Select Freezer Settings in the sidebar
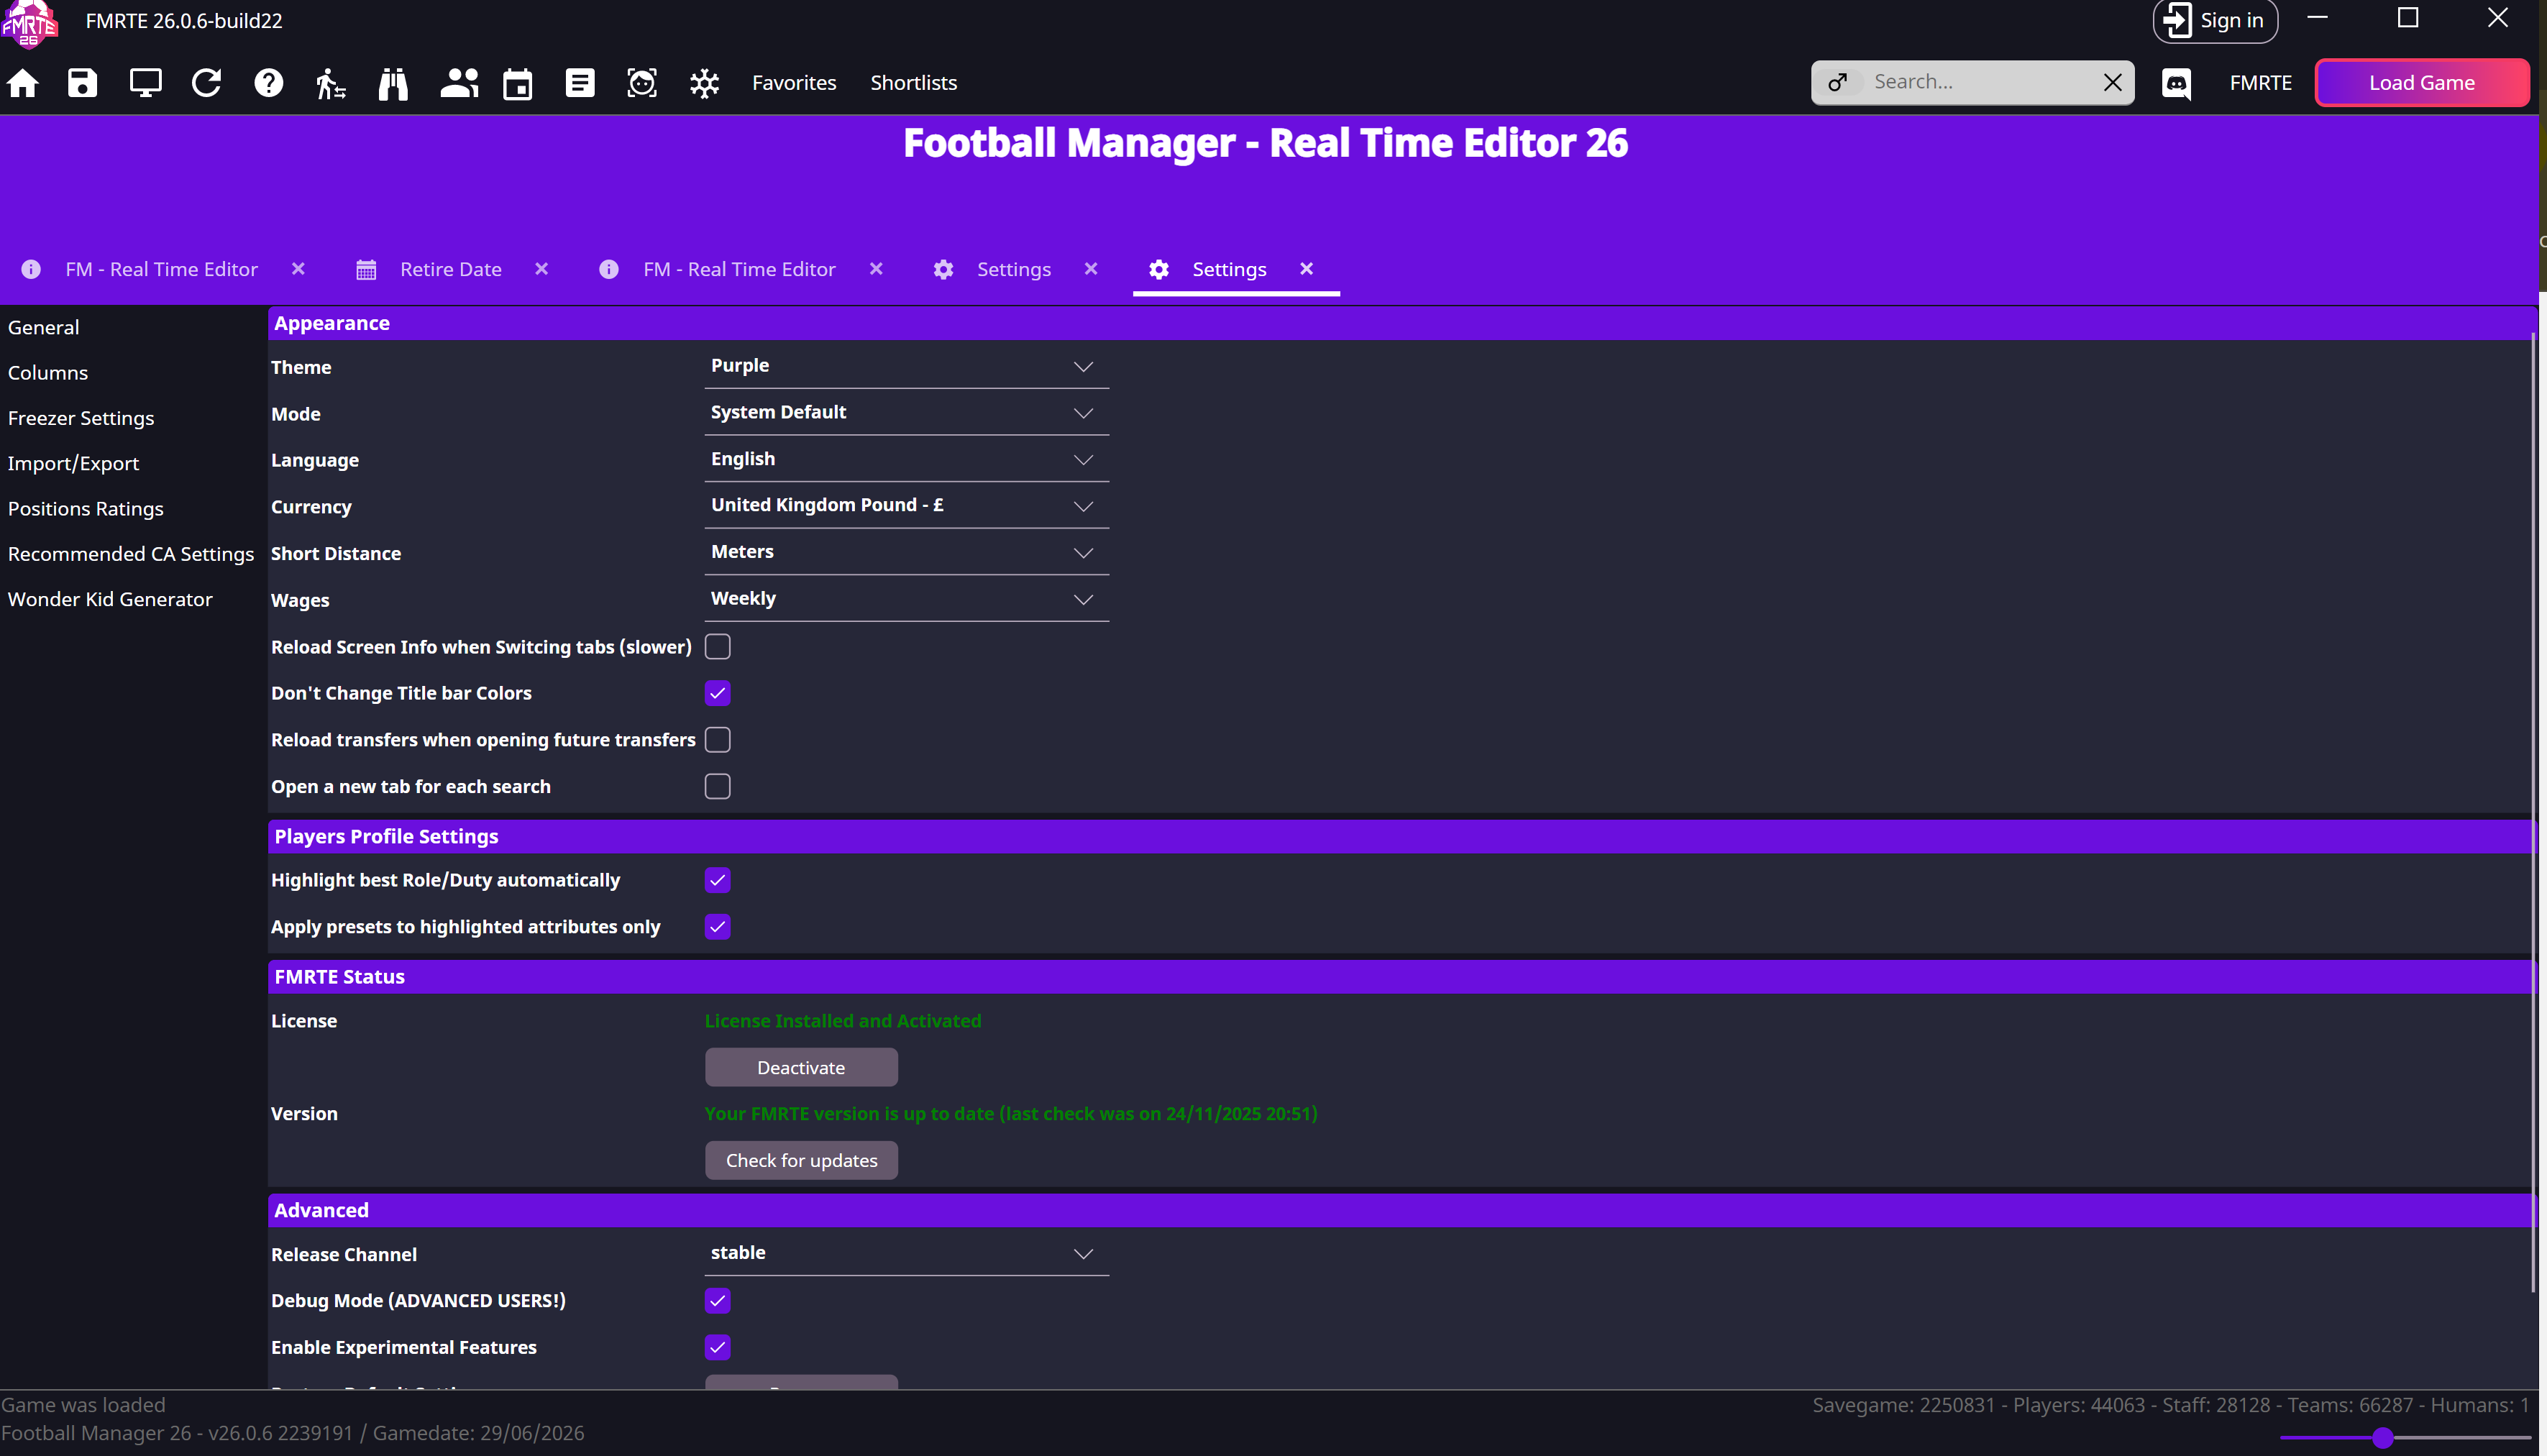Viewport: 2547px width, 1456px height. click(81, 418)
